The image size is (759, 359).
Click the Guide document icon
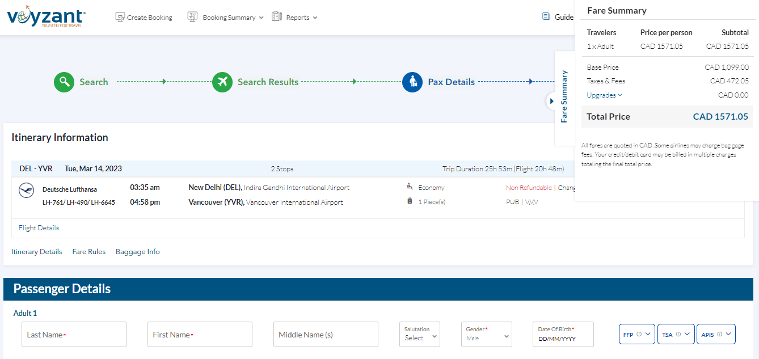point(546,17)
